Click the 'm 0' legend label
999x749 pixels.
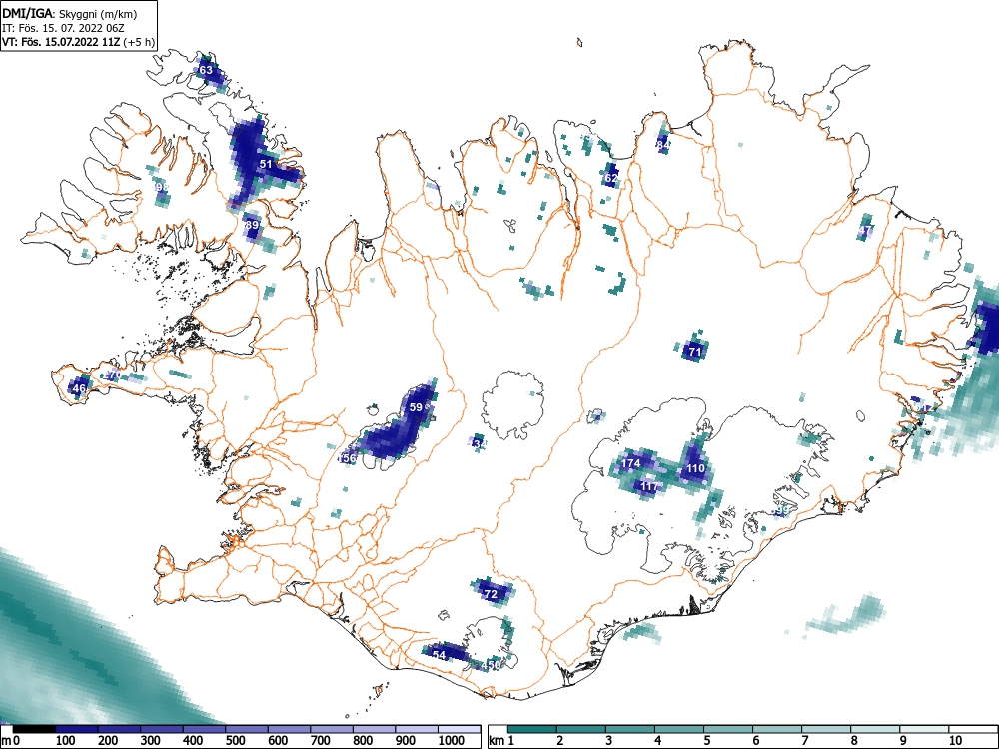click(10, 741)
